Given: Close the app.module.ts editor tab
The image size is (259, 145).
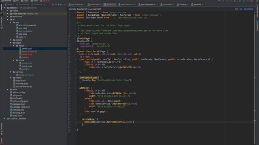Looking at the screenshot, I should [x=85, y=4].
